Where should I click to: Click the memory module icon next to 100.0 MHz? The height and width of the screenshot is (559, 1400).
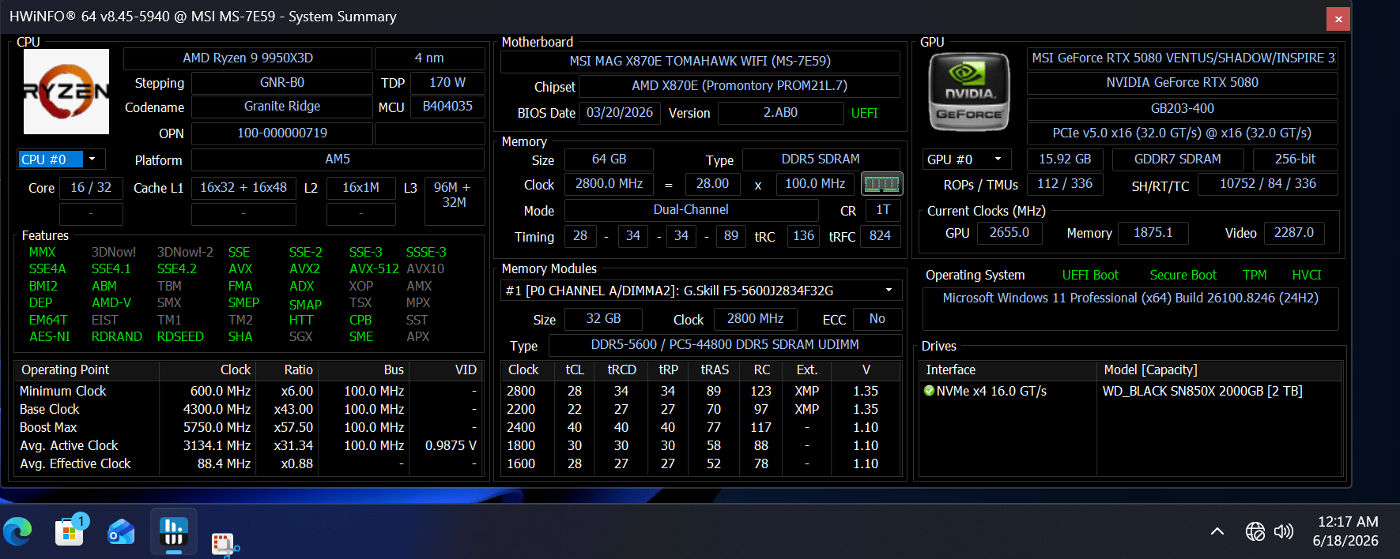[x=882, y=184]
